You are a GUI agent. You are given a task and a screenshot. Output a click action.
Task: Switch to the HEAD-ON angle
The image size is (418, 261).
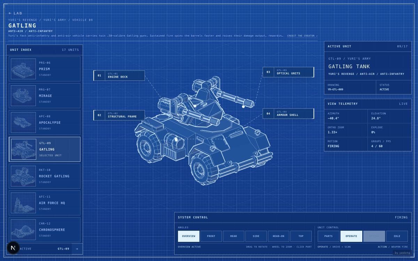point(278,236)
